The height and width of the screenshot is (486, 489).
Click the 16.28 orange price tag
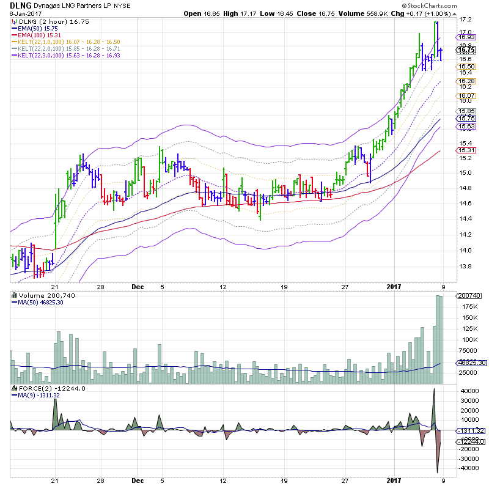point(466,81)
